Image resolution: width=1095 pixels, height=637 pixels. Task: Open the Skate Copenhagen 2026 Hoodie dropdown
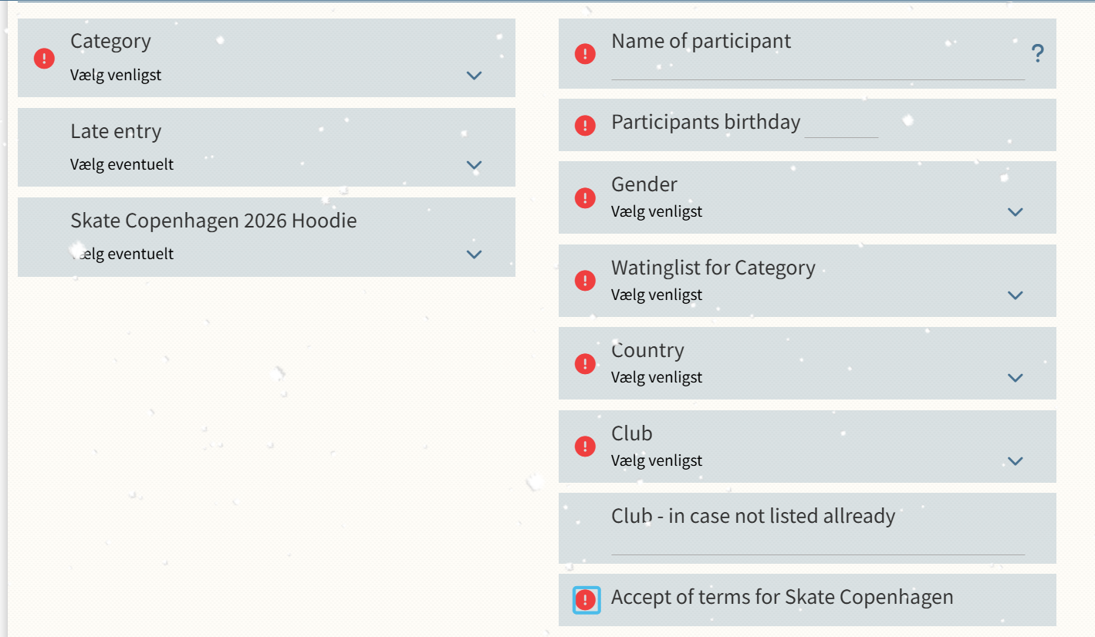click(x=474, y=254)
